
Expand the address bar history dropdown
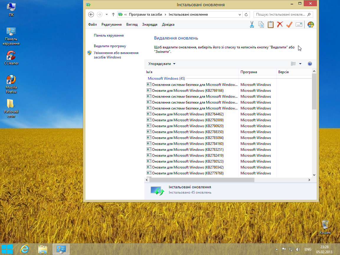240,14
